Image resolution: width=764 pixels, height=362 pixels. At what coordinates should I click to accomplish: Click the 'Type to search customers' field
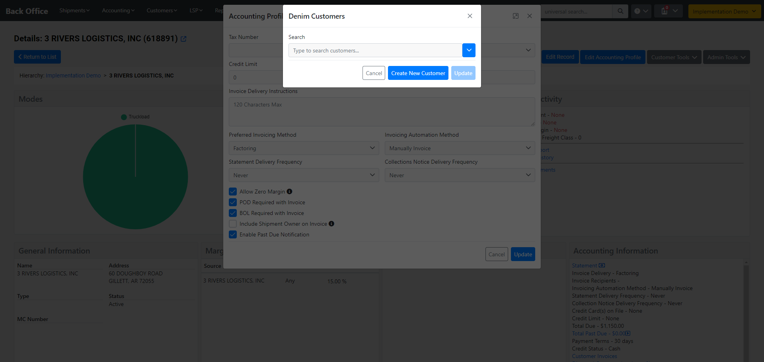[375, 50]
